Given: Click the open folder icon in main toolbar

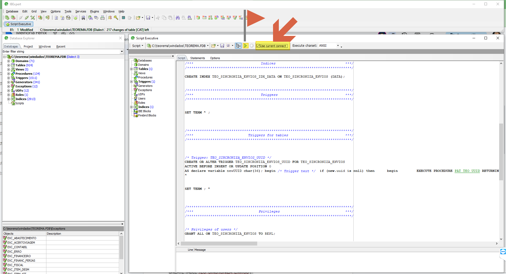Looking at the screenshot, I should 138,18.
